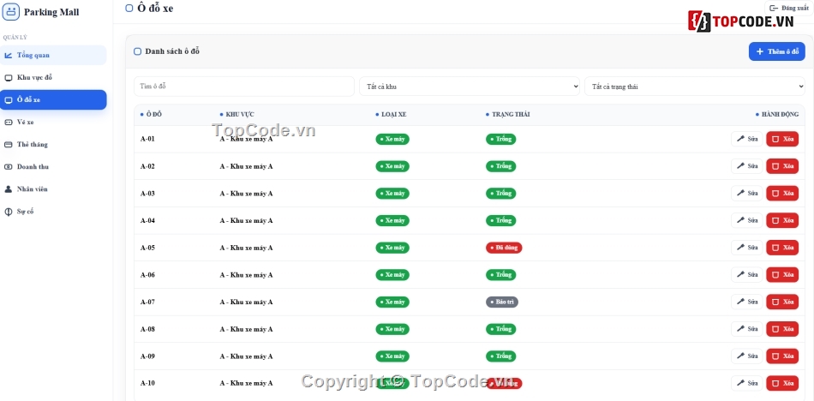Go to Sự cố page

[53, 212]
